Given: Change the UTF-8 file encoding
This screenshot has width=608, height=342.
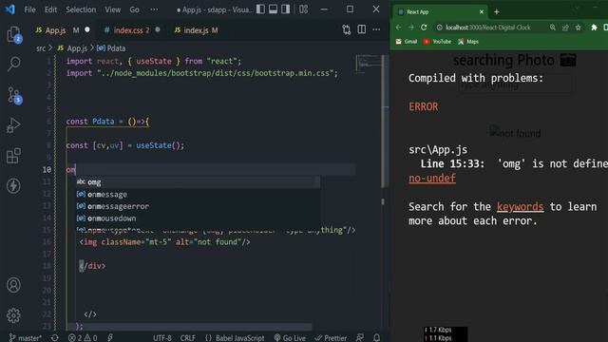Looking at the screenshot, I should click(162, 338).
